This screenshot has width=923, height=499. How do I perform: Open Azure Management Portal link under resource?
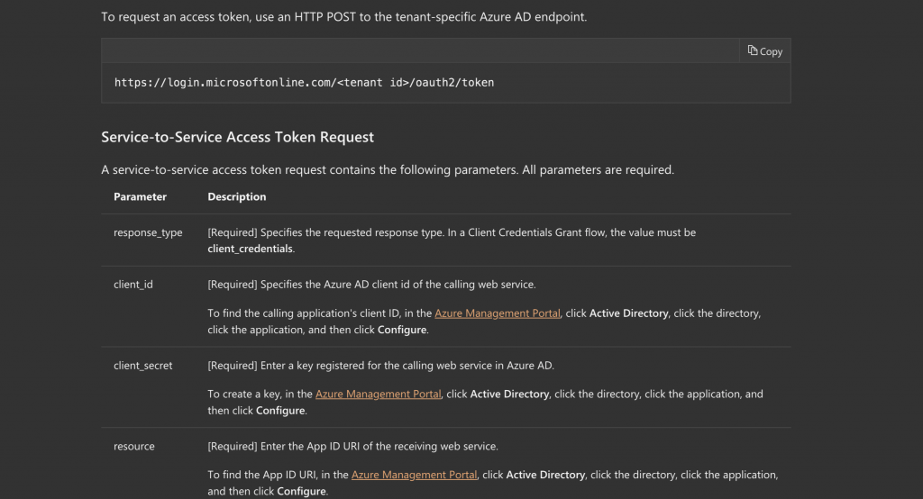[414, 475]
